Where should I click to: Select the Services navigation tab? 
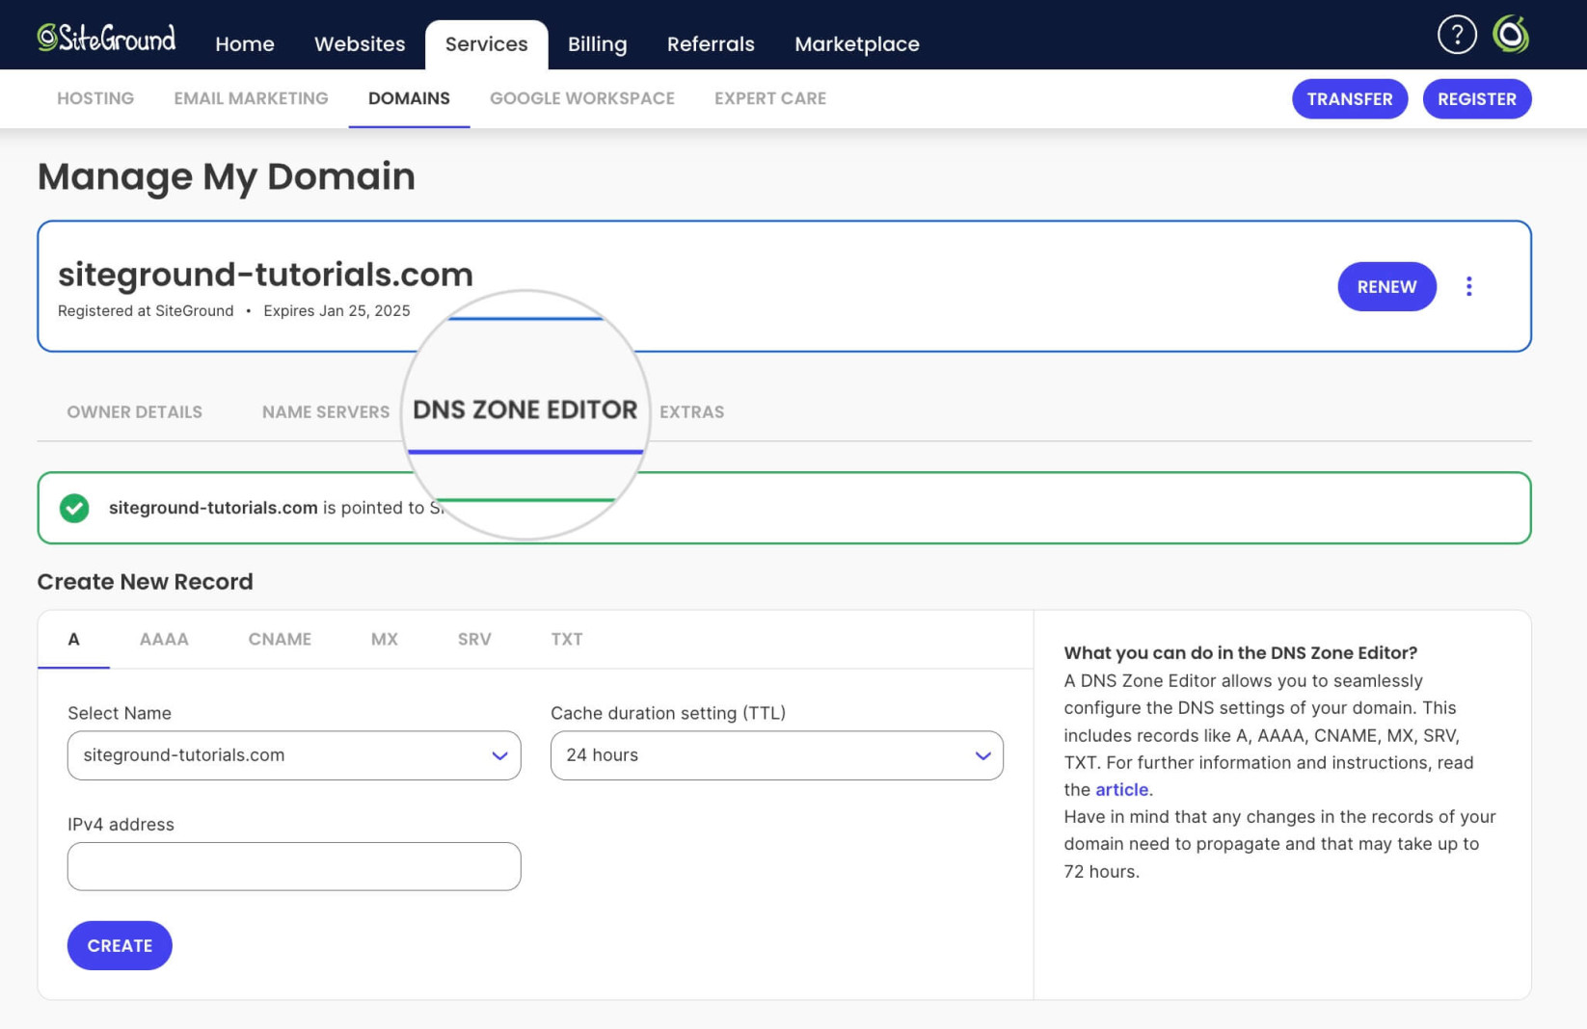pos(487,44)
